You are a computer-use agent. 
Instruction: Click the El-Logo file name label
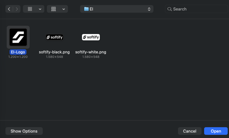point(18,52)
